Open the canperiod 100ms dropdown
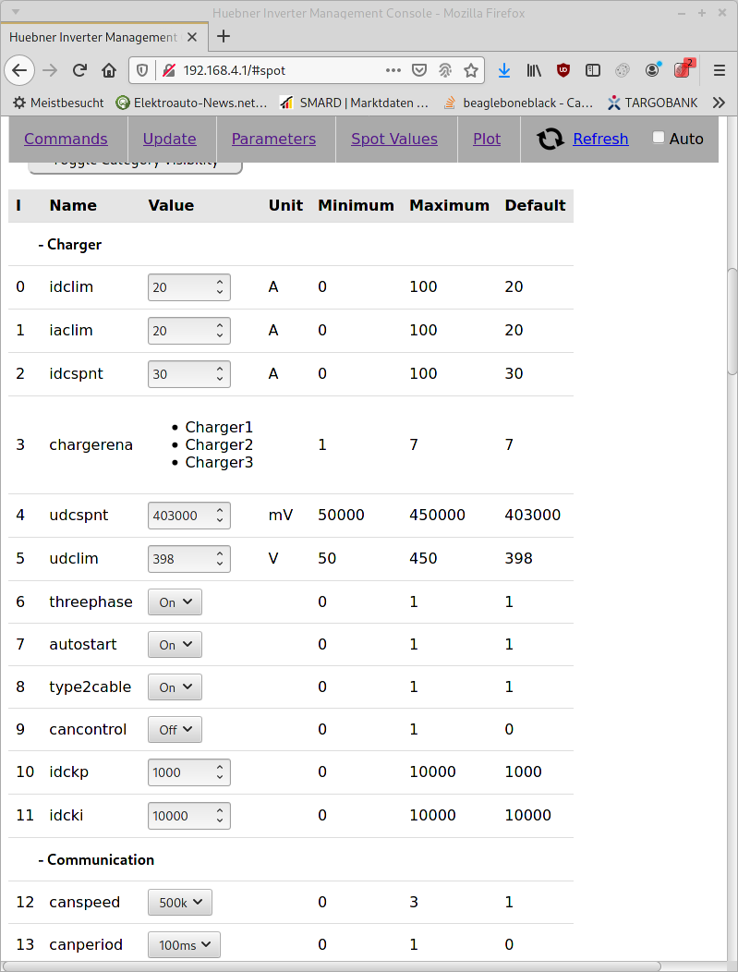The height and width of the screenshot is (972, 738). tap(184, 944)
